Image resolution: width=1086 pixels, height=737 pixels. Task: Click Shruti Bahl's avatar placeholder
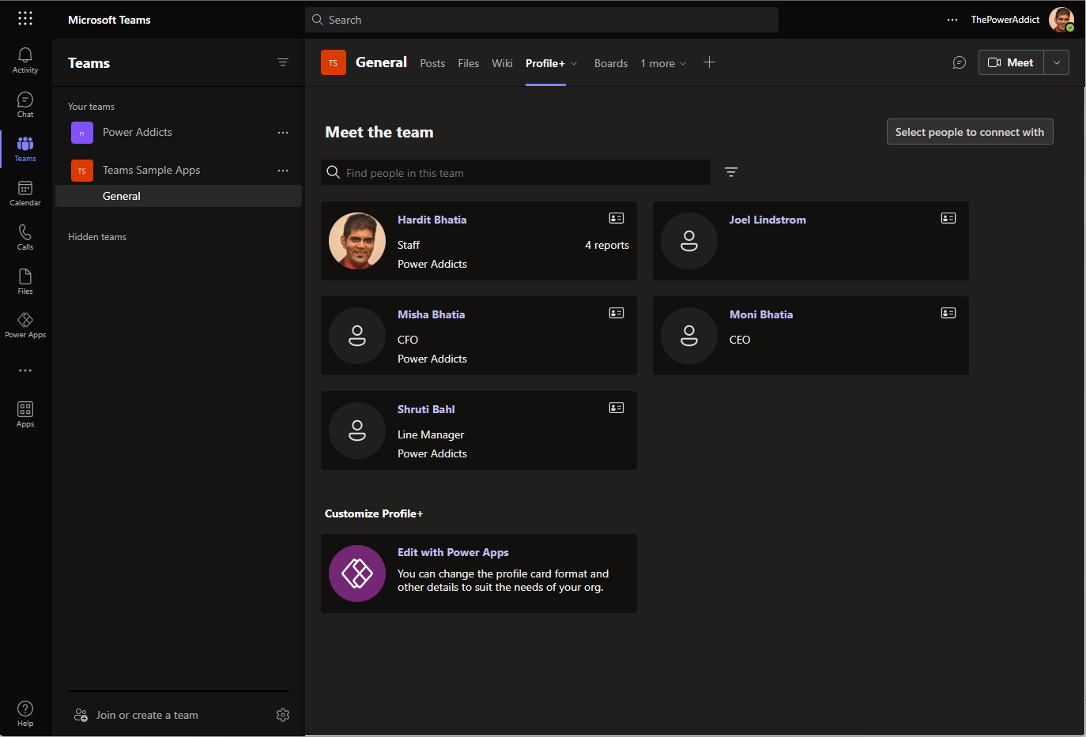pyautogui.click(x=357, y=431)
